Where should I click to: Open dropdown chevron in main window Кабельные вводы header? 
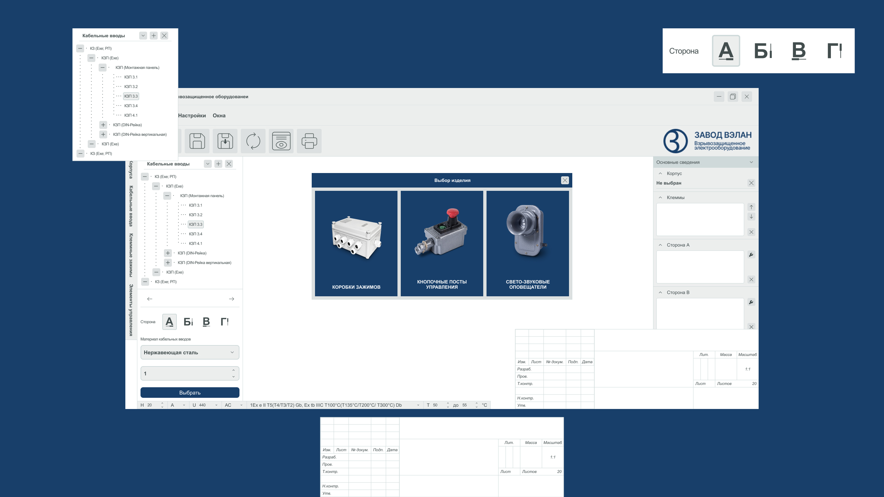coord(207,164)
